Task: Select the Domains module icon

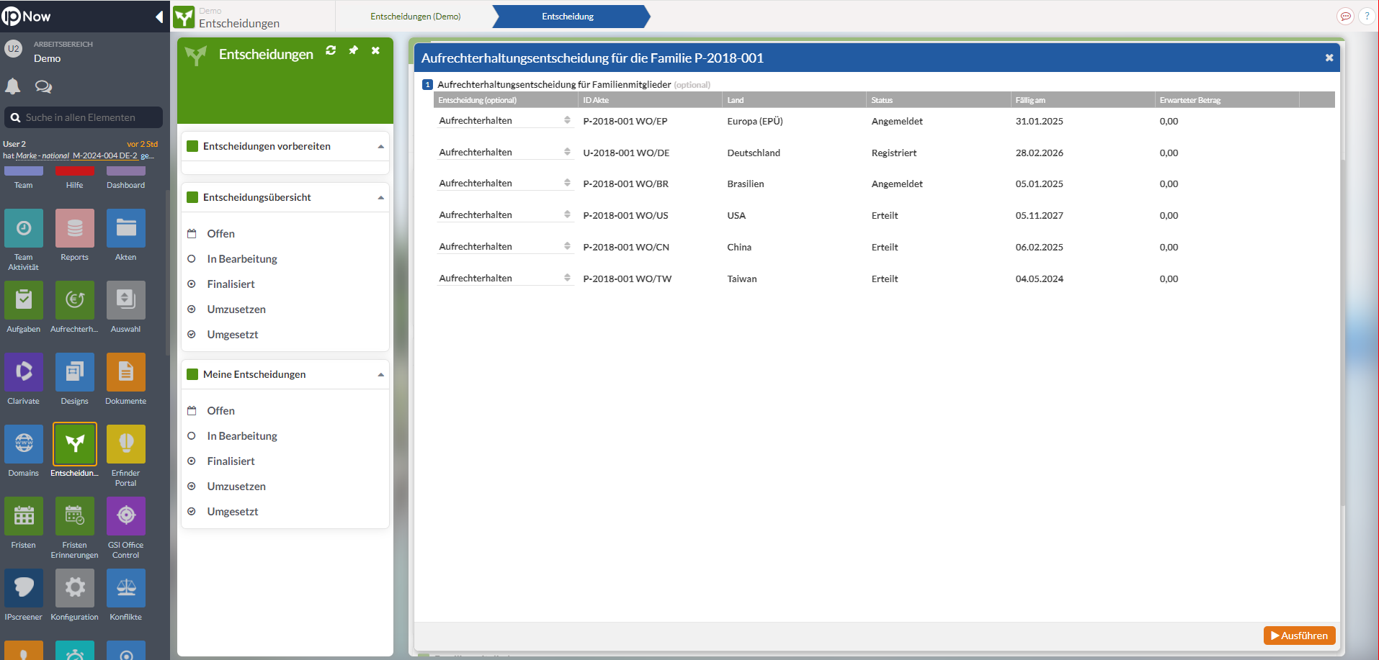Action: 24,445
